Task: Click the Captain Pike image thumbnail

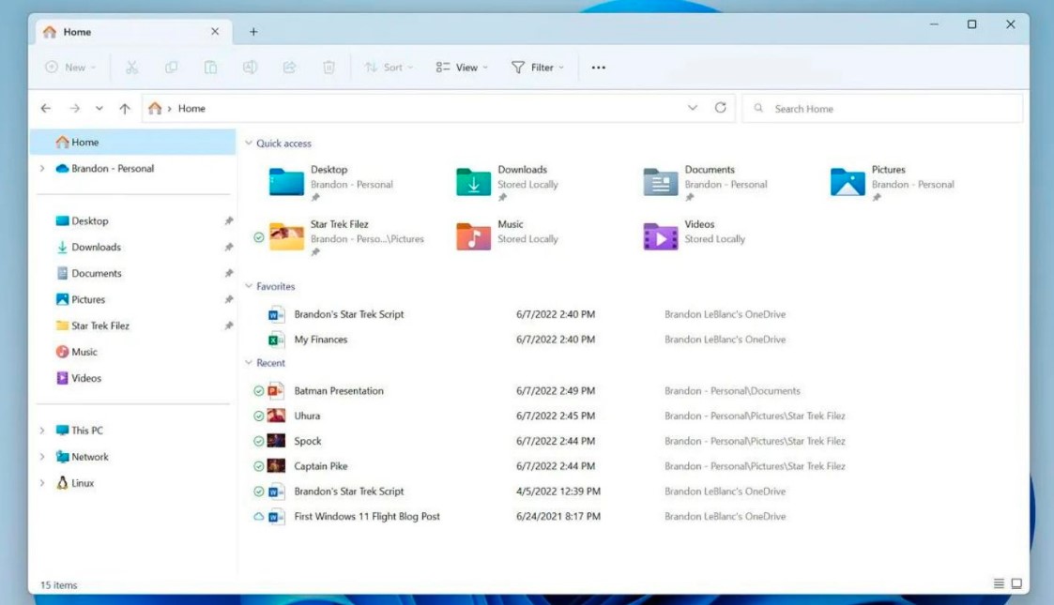Action: (x=276, y=466)
